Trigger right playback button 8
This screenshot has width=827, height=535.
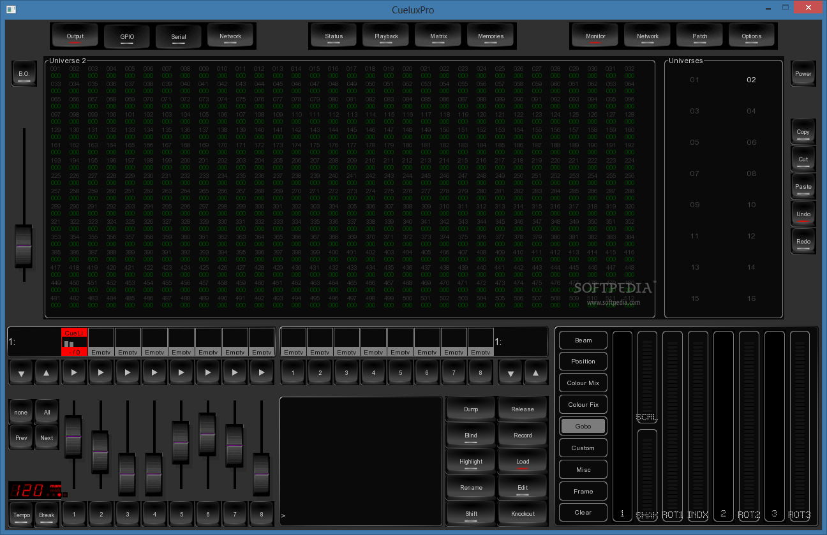481,372
